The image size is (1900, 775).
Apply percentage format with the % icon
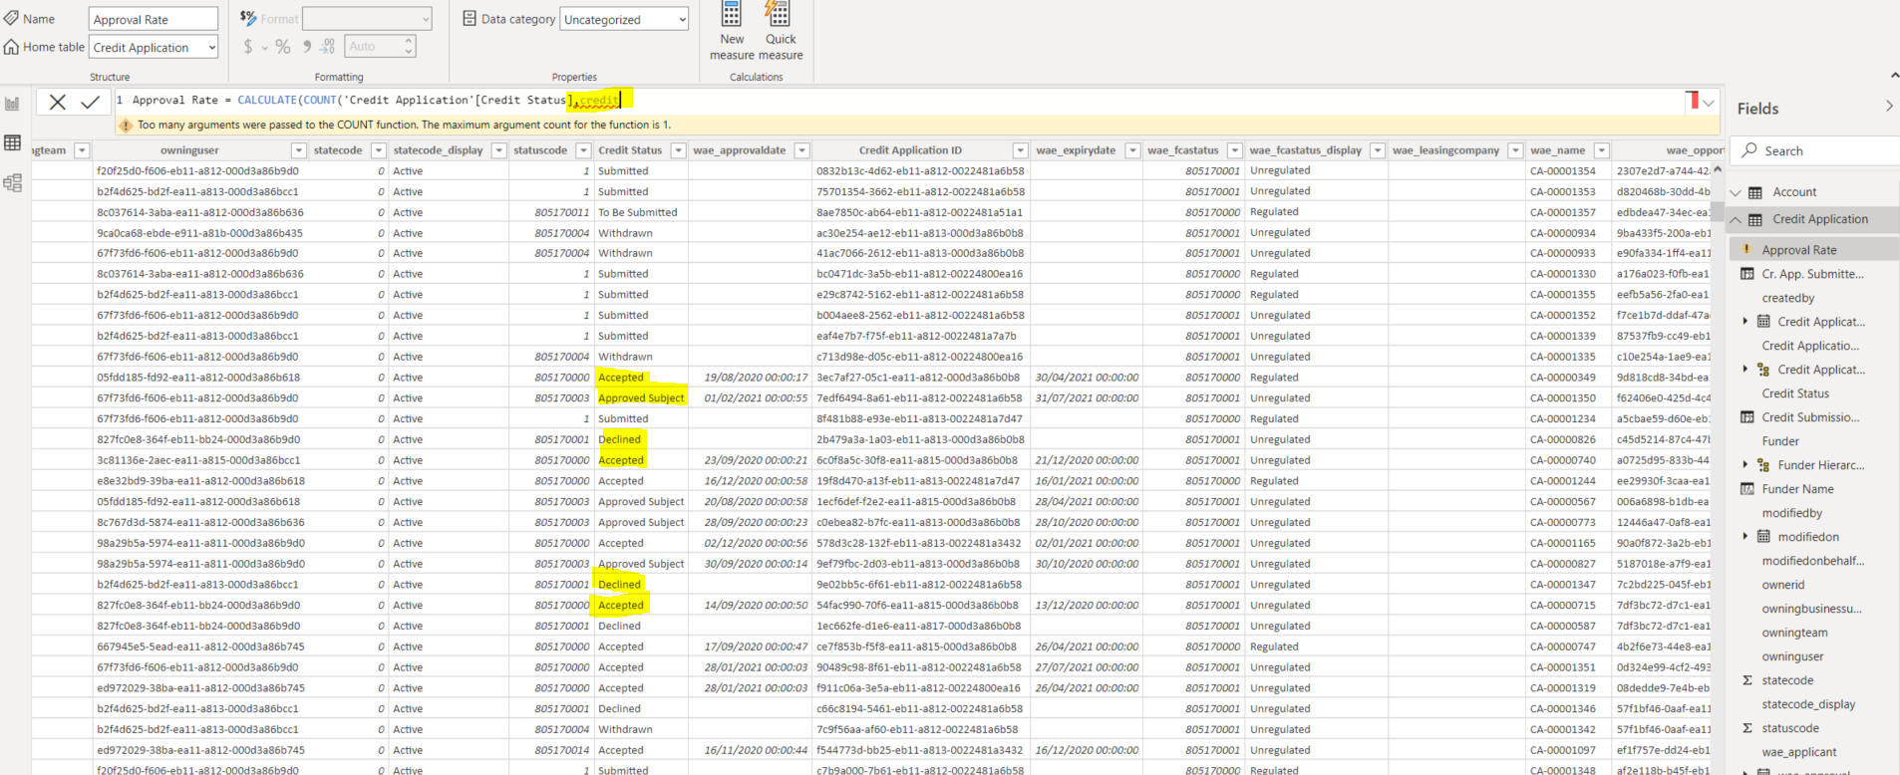283,47
